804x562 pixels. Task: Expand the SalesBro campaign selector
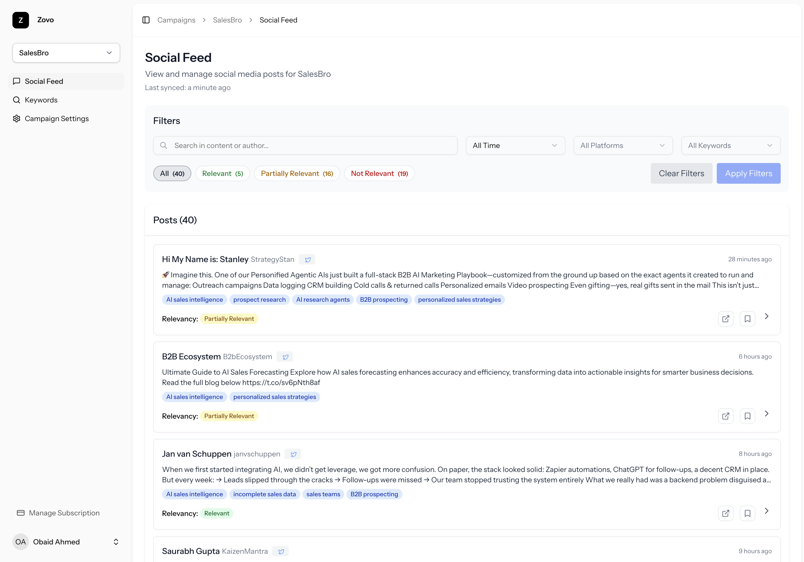pos(66,53)
